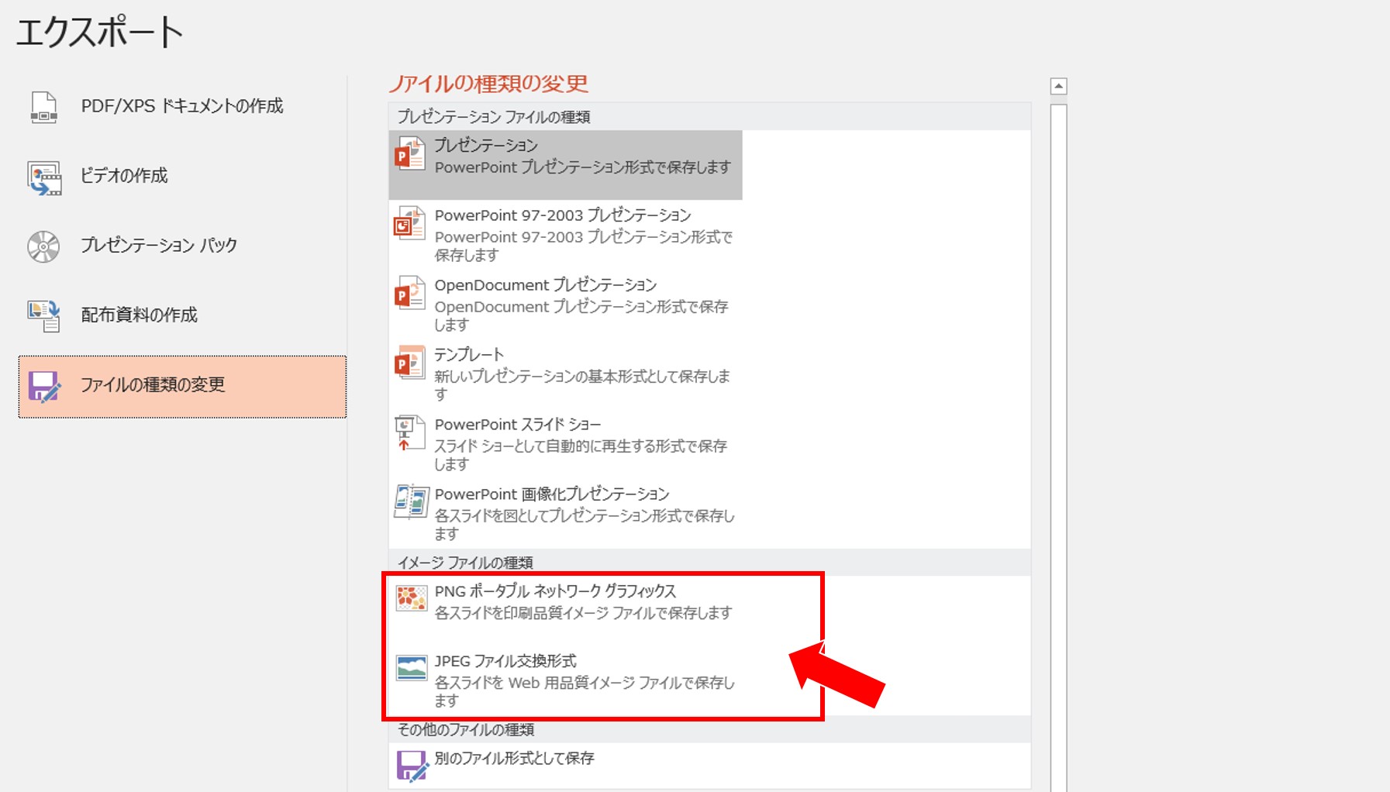This screenshot has height=792, width=1390.
Task: Open PDF/XPS ドキュメントの作成
Action: click(x=182, y=106)
